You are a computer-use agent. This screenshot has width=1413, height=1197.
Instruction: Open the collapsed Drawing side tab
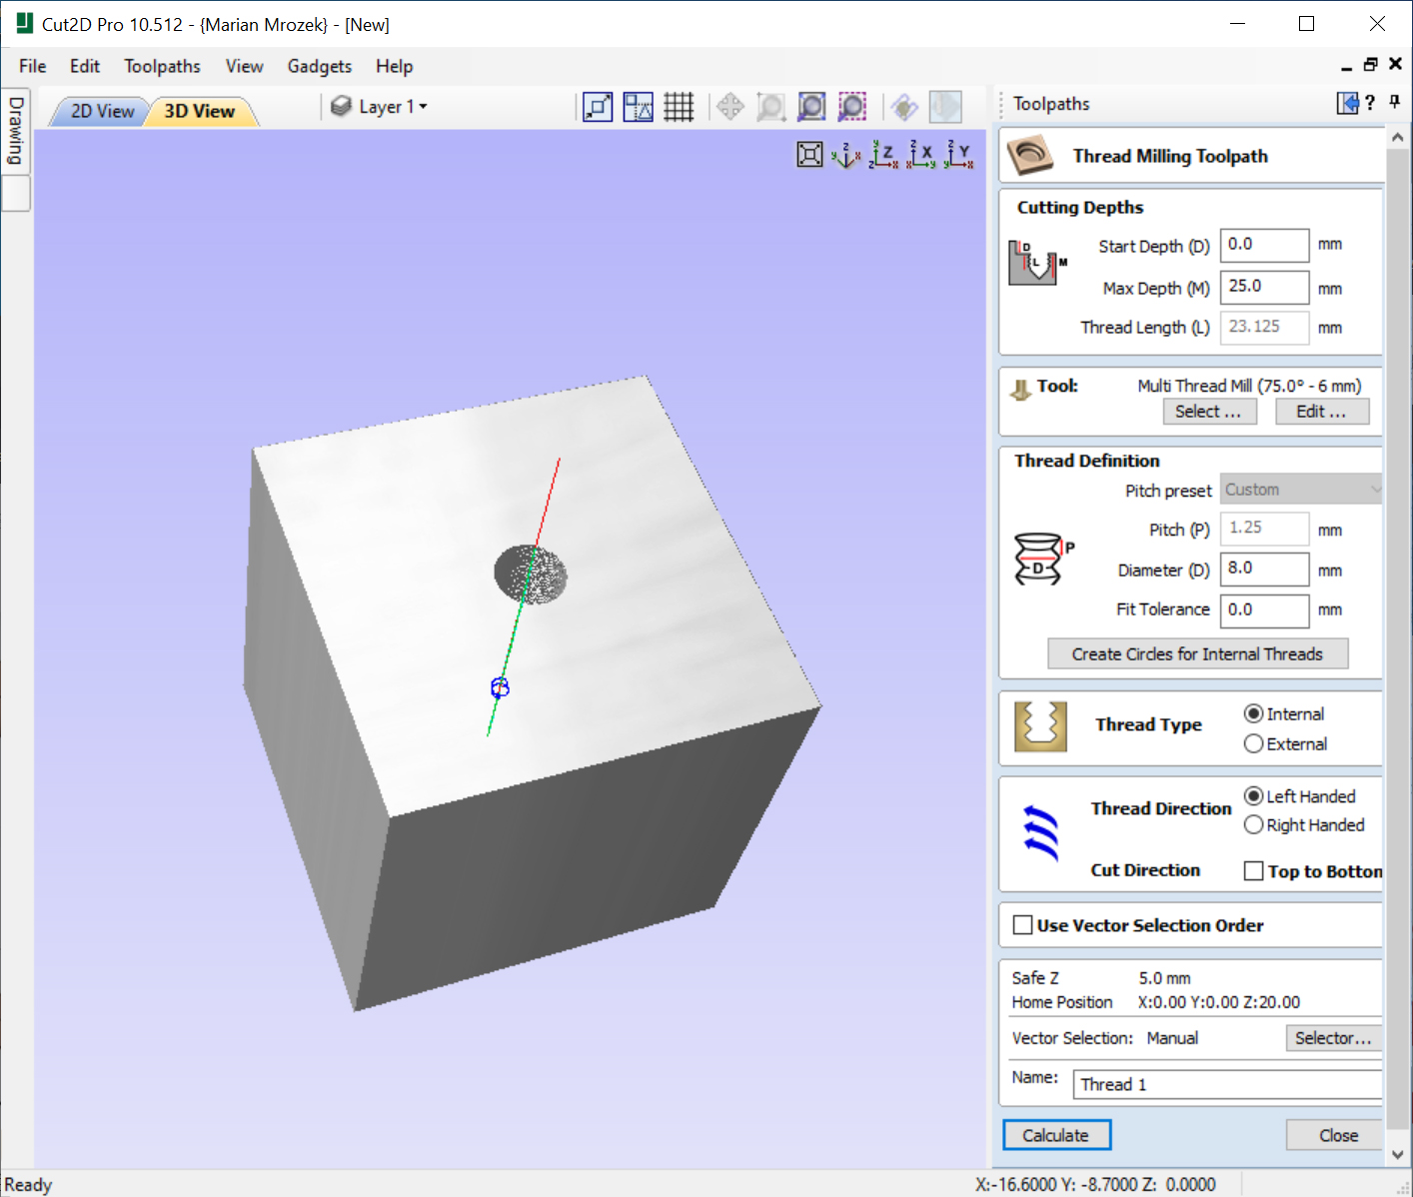tap(16, 130)
